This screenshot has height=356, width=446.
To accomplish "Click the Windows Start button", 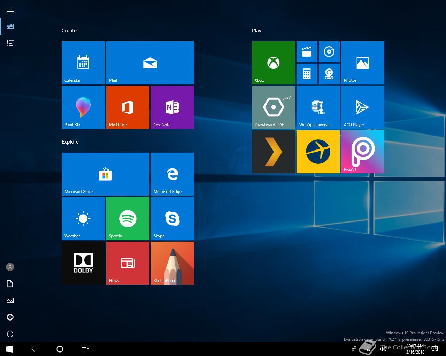I will point(10,349).
